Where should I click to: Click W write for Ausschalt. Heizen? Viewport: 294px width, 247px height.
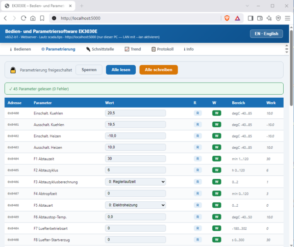coord(217,147)
